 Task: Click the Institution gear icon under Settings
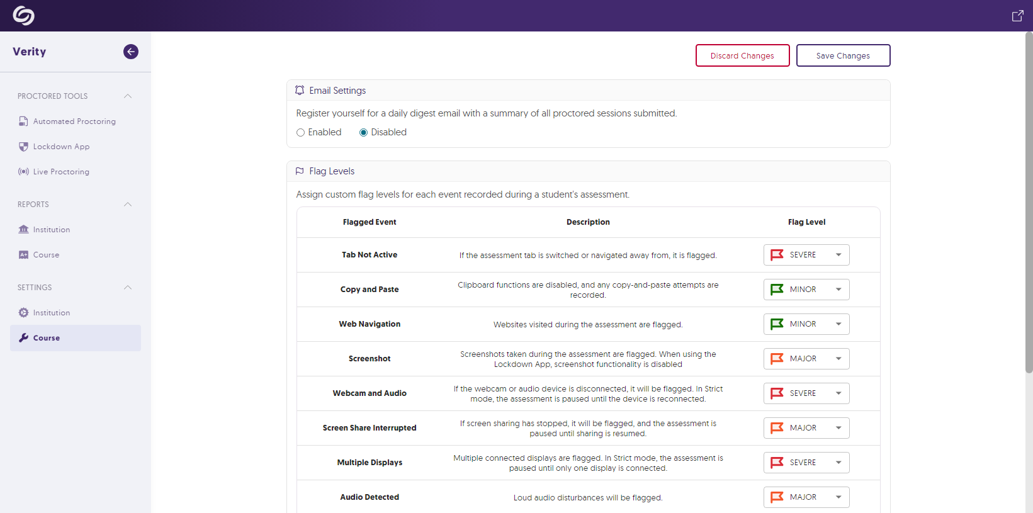[23, 313]
